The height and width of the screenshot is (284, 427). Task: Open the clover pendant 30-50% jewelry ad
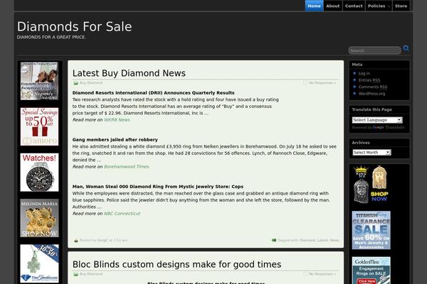pos(39,263)
